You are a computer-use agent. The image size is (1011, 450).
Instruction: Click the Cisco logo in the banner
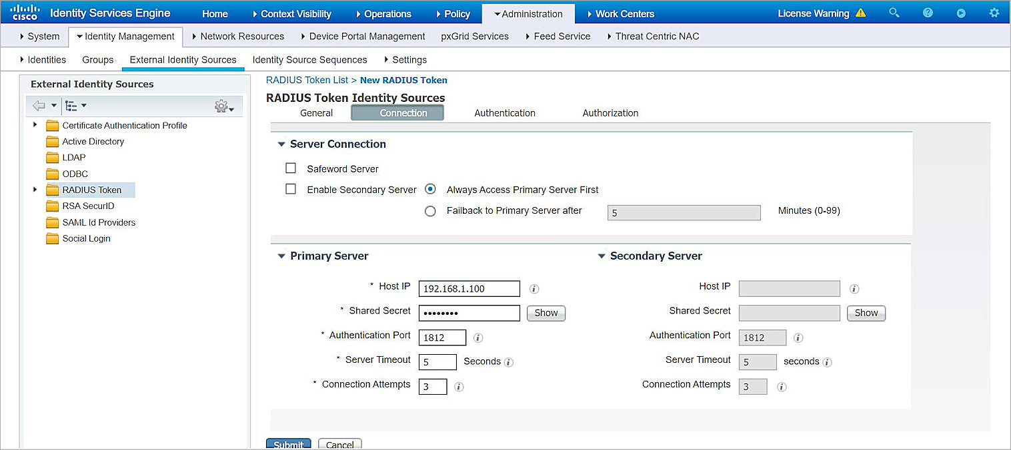tap(25, 12)
